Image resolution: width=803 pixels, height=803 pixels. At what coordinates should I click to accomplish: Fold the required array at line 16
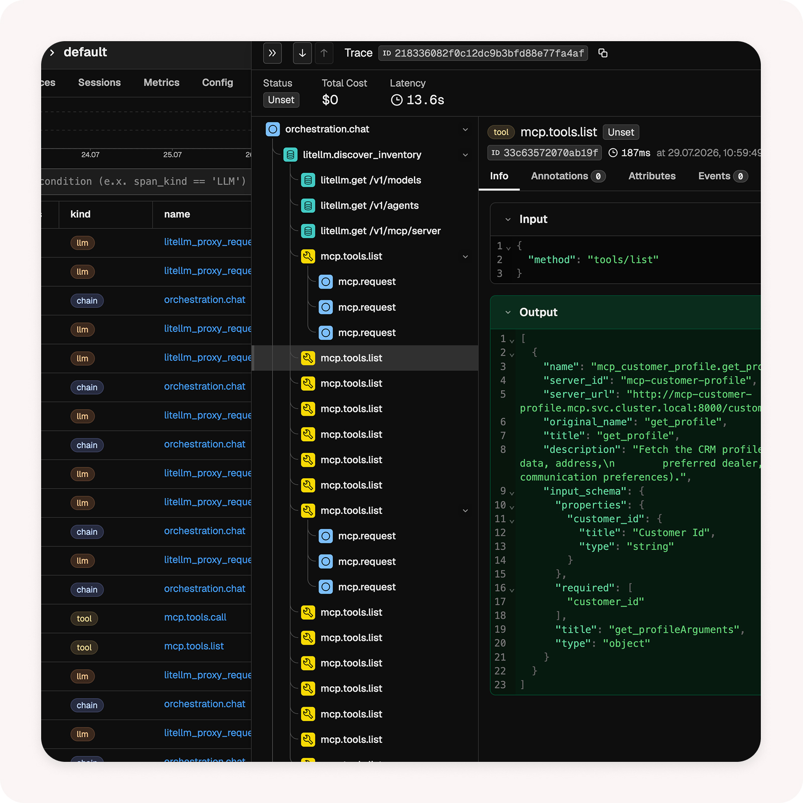tap(511, 590)
